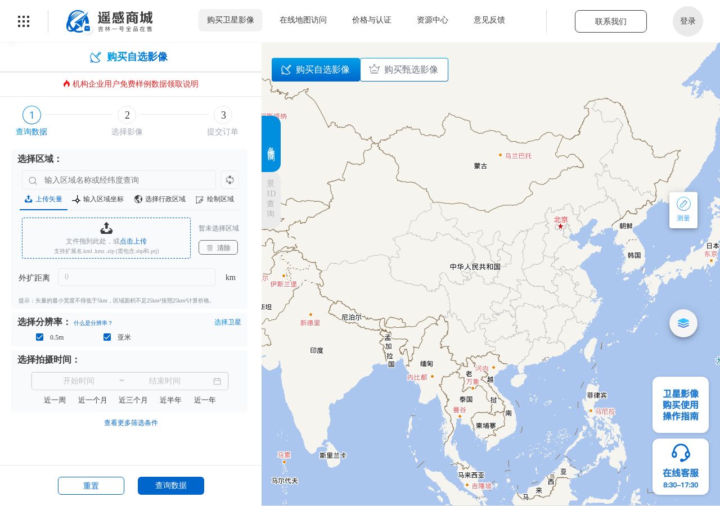The image size is (720, 506).
Task: Select the 近一年 time preset
Action: pos(205,400)
